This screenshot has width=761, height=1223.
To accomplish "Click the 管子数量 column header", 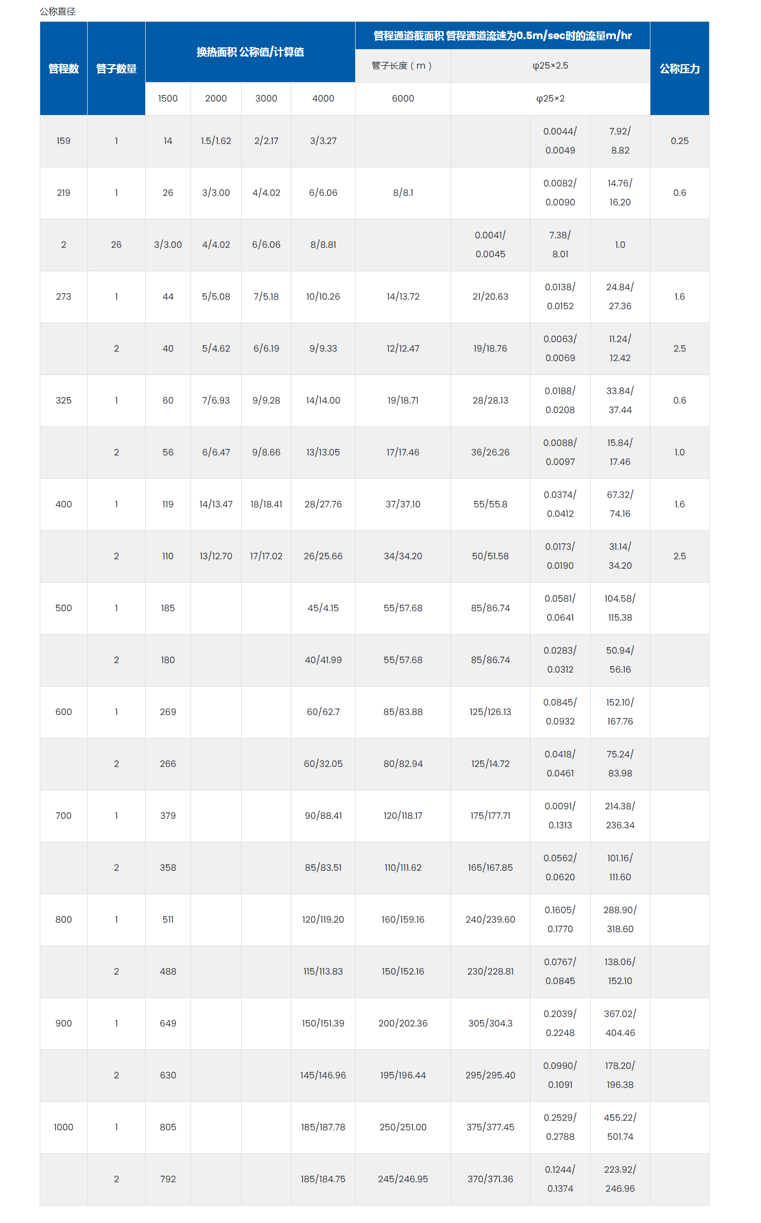I will pos(116,69).
